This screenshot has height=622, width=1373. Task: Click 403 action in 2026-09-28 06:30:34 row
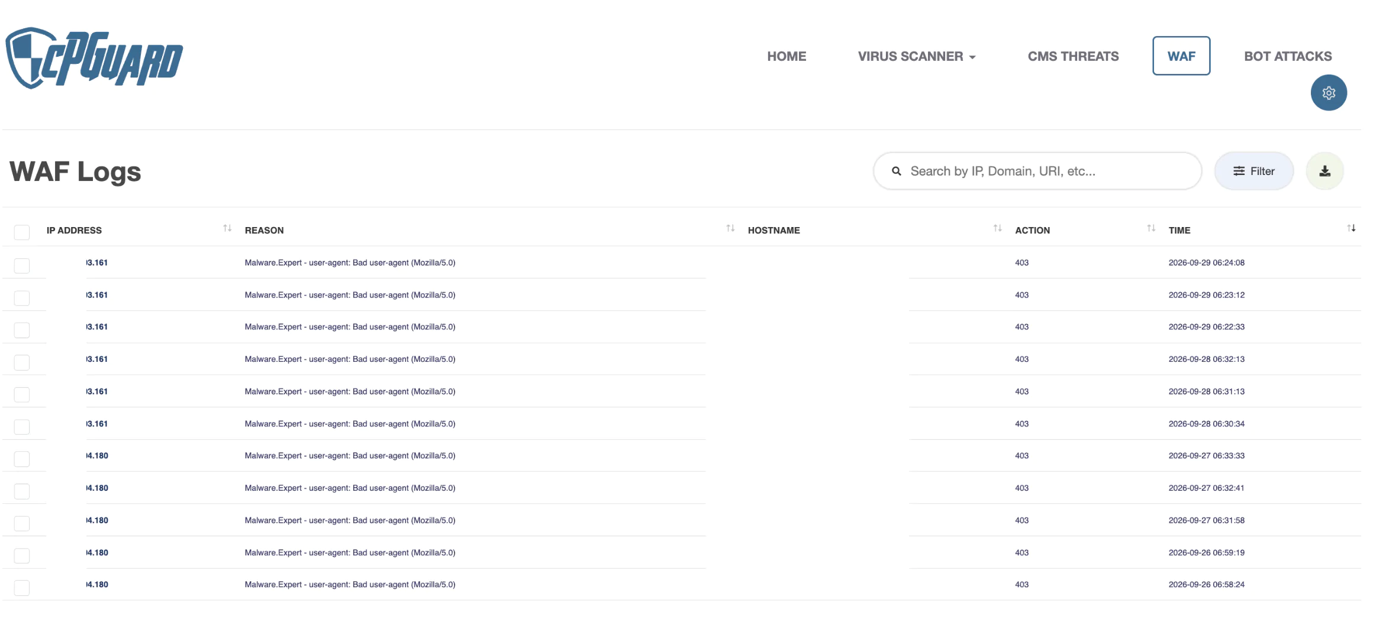tap(1021, 424)
